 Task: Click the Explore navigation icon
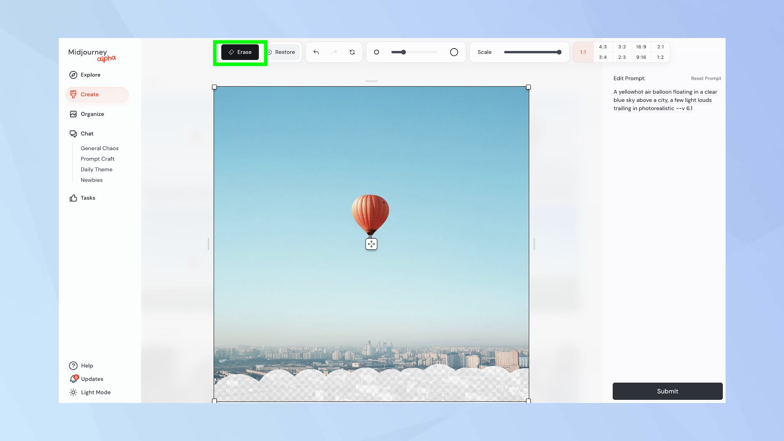tap(73, 74)
